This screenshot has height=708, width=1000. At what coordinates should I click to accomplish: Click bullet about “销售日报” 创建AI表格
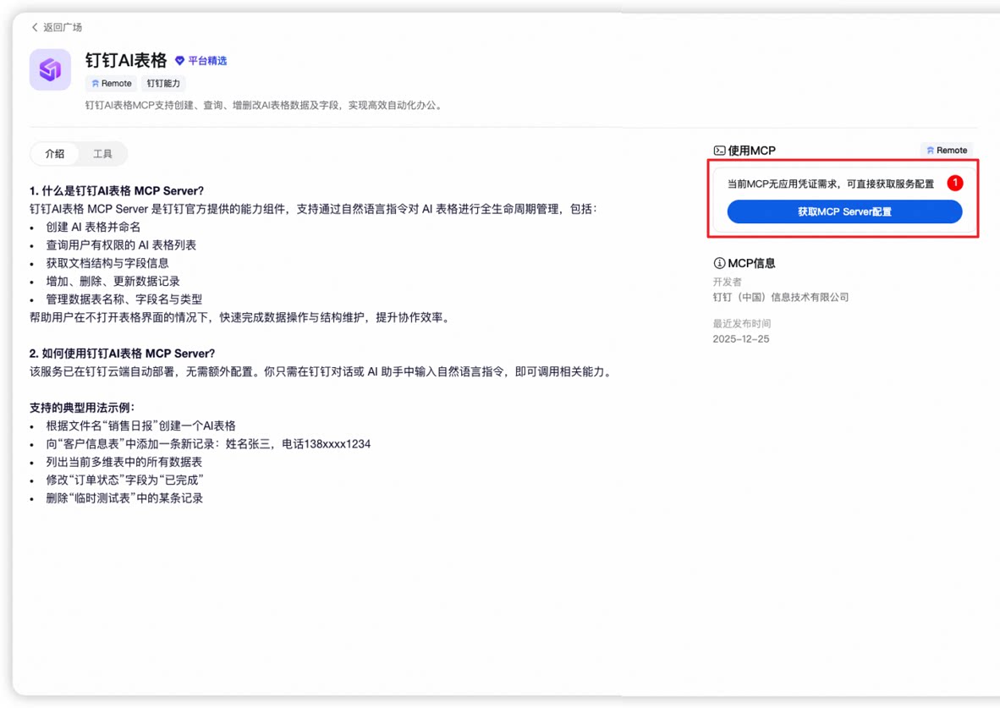pyautogui.click(x=140, y=425)
